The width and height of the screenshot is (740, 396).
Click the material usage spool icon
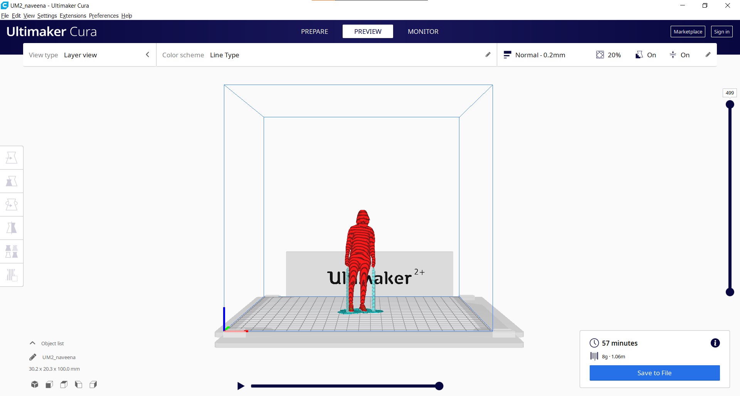594,356
